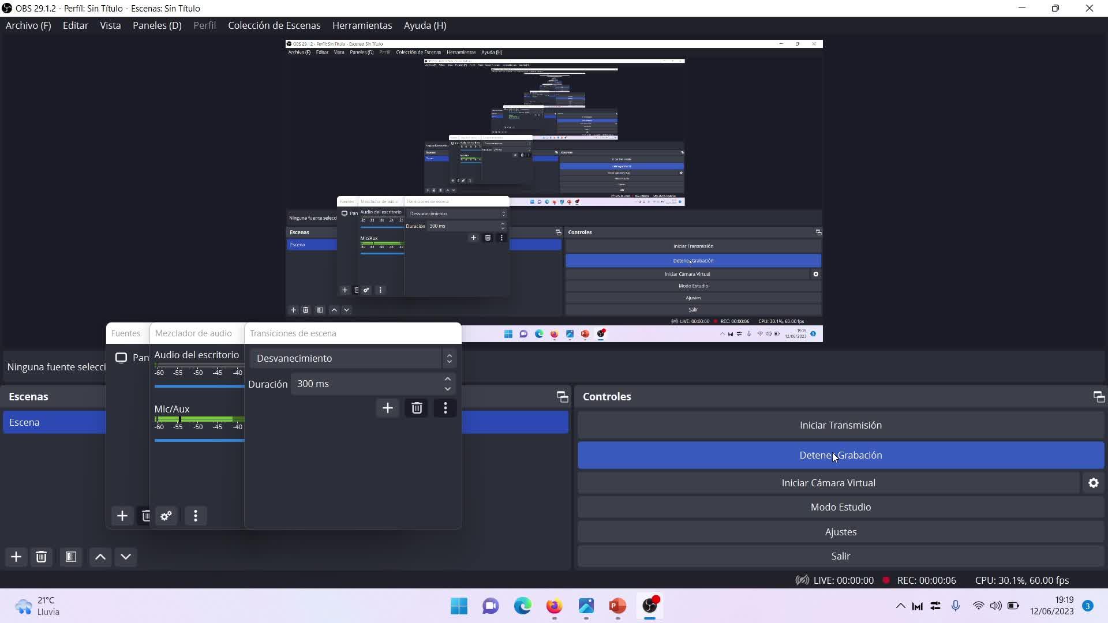The height and width of the screenshot is (623, 1108).
Task: Open transition properties three-dot menu
Action: [x=445, y=408]
